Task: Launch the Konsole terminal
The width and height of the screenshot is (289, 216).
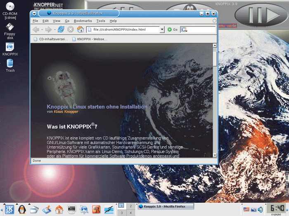Action: [71, 209]
